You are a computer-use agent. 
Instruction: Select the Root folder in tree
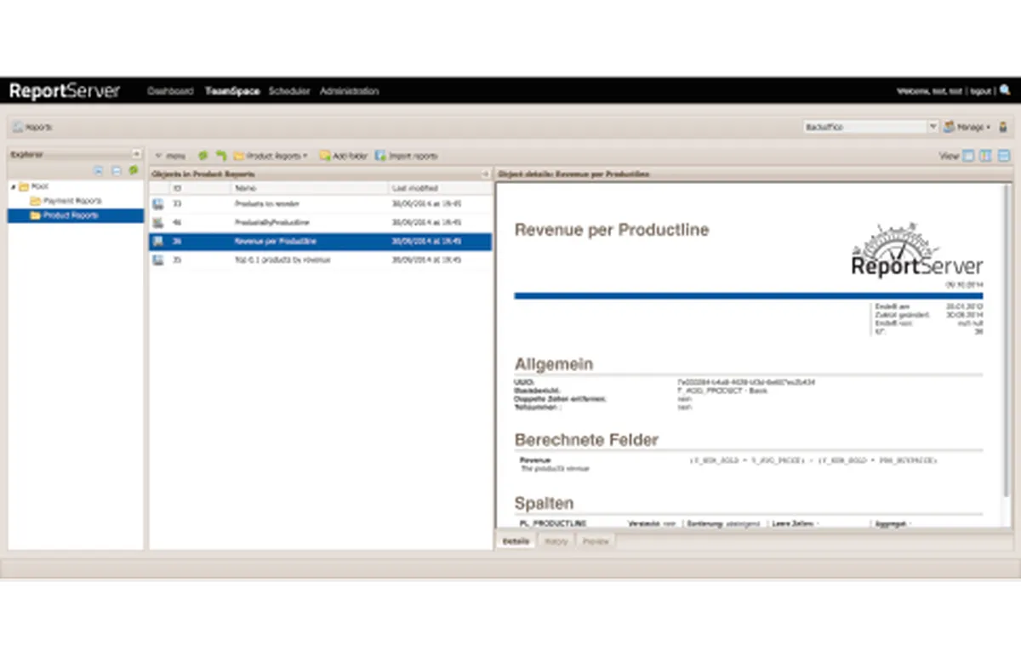33,186
